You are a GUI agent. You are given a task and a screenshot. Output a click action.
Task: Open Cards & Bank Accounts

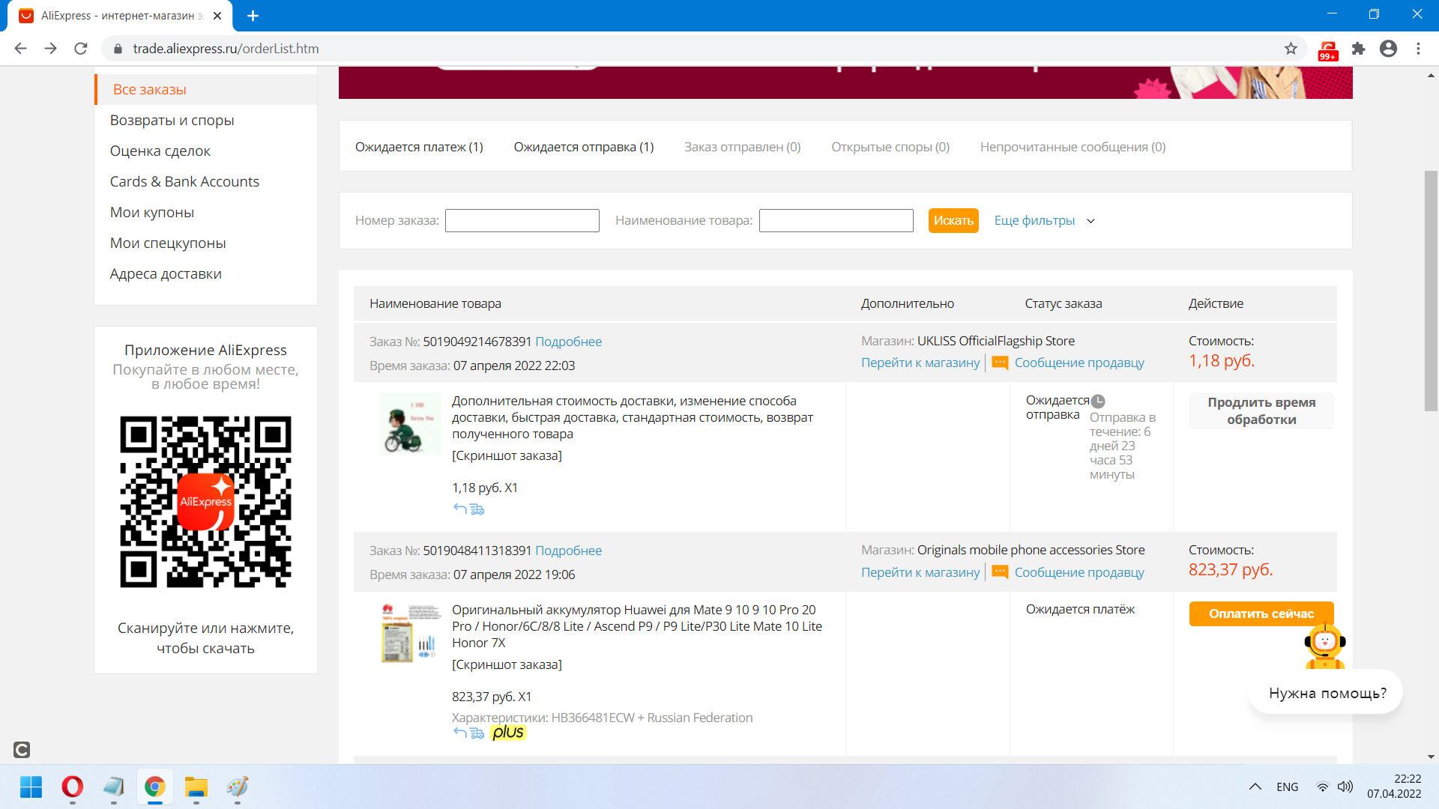tap(184, 181)
